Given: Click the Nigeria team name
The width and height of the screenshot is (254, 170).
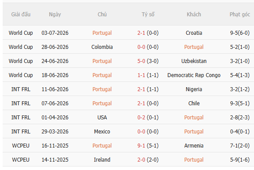Looking at the screenshot, I should [x=194, y=89].
